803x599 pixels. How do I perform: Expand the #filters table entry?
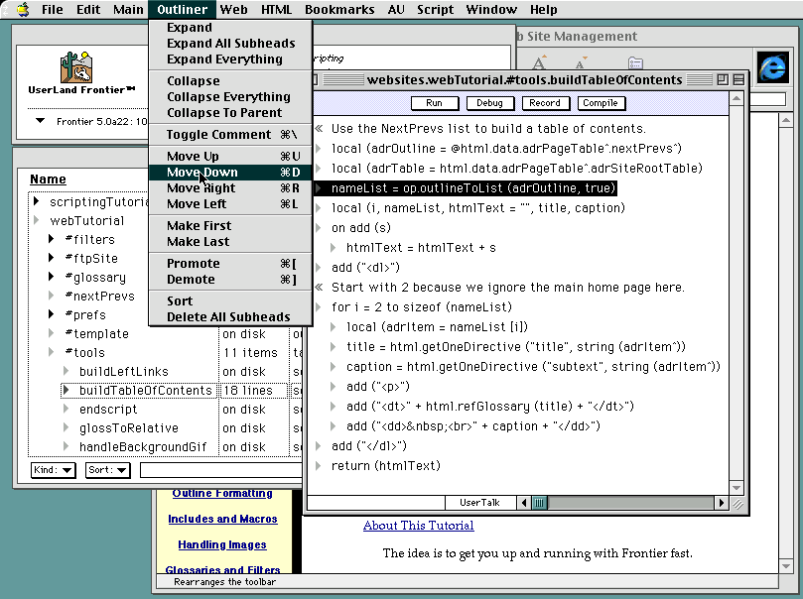point(52,240)
